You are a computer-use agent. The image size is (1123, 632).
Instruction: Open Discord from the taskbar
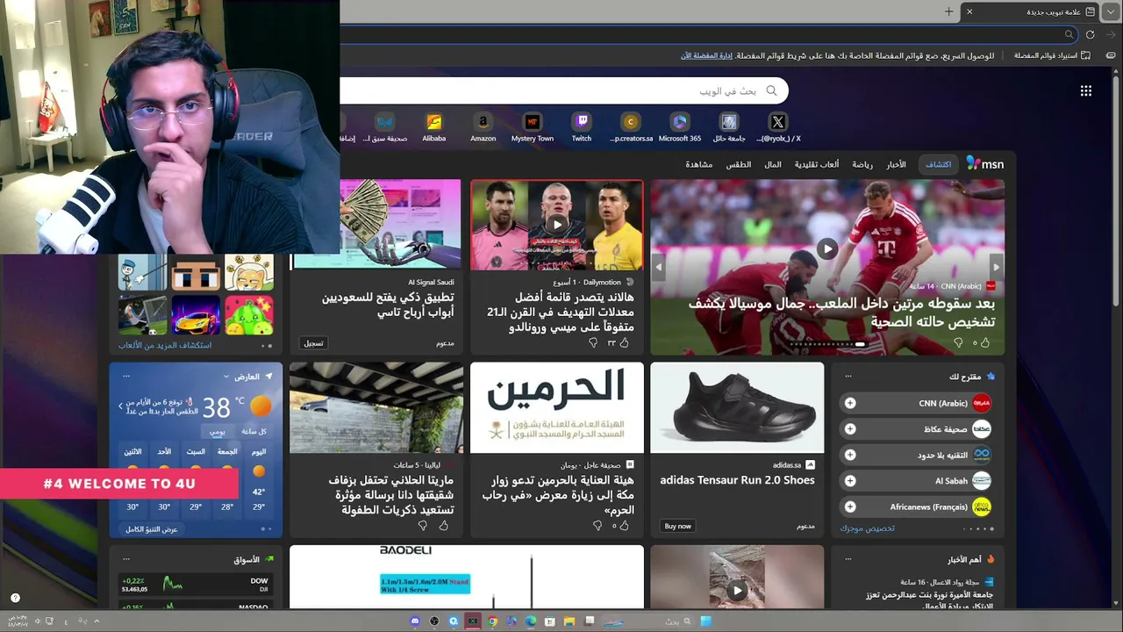[x=415, y=621]
